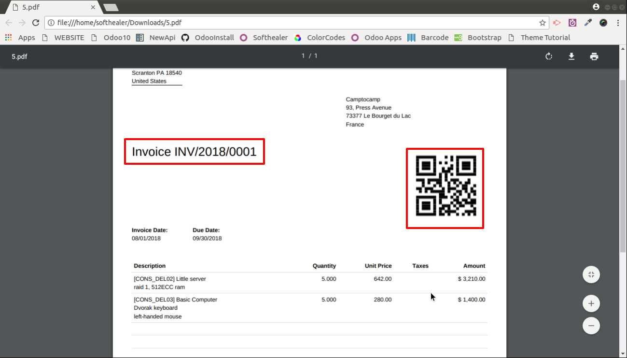Open Chrome menu with three dots

[x=618, y=23]
